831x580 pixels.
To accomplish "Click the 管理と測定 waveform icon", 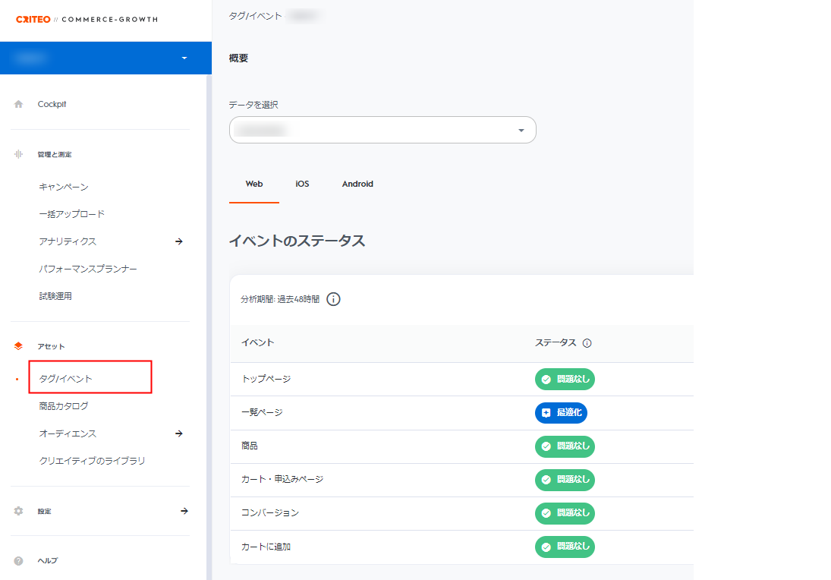I will coord(19,154).
